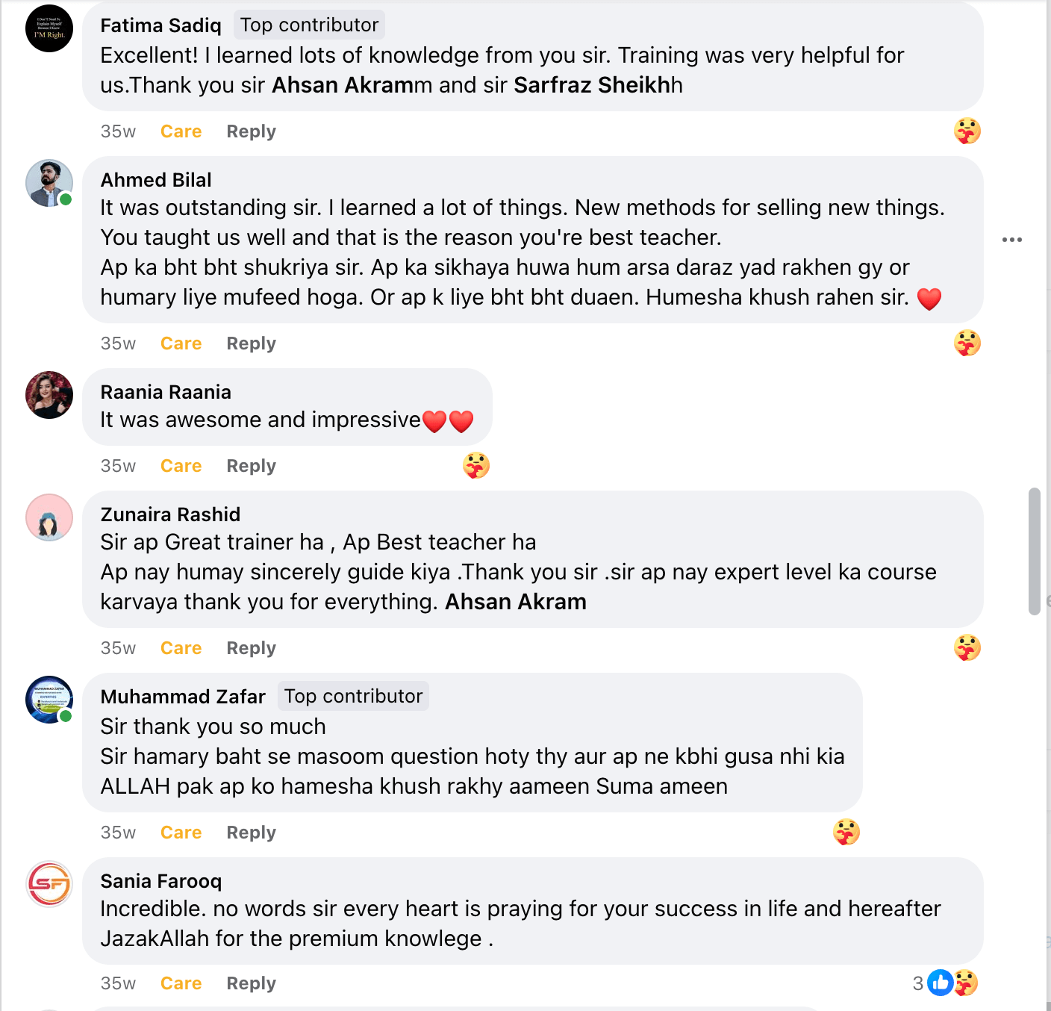This screenshot has width=1051, height=1011.
Task: Toggle Care reaction on Fatima Sadiq's comment
Action: point(181,131)
